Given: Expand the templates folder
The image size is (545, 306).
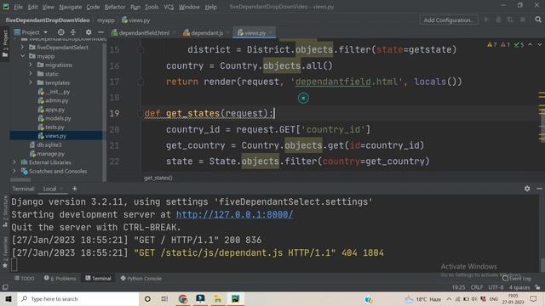Looking at the screenshot, I should click(31, 82).
